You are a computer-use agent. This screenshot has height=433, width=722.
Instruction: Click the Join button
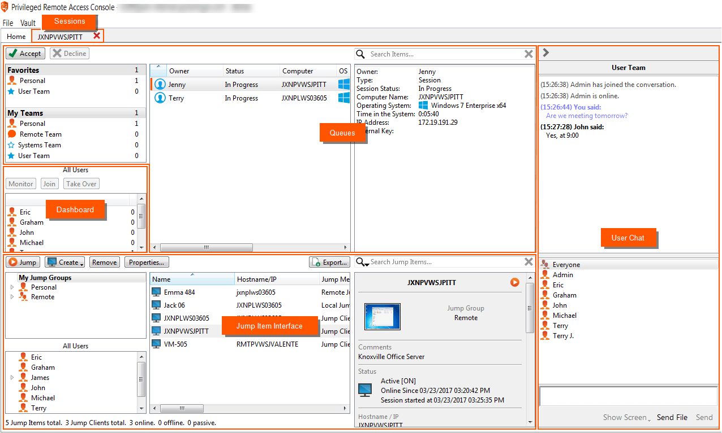pos(50,184)
